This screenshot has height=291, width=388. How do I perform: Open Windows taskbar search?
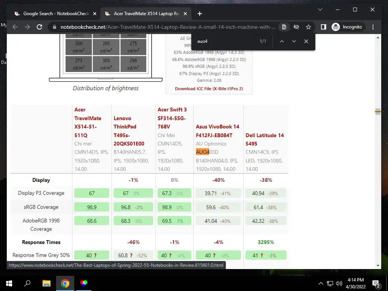[27, 283]
